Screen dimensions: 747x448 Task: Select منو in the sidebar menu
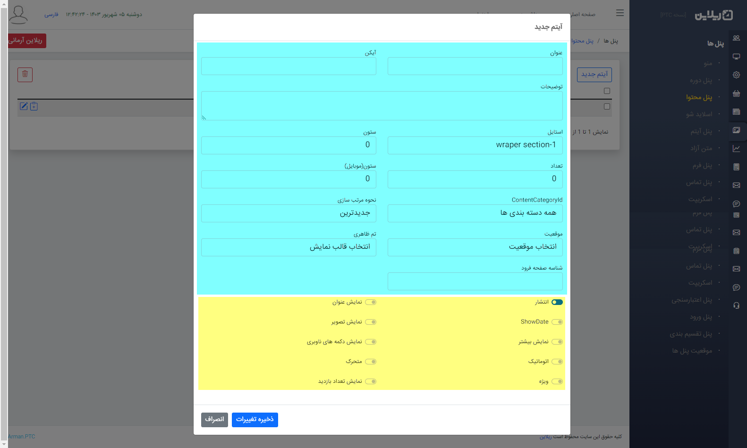708,63
